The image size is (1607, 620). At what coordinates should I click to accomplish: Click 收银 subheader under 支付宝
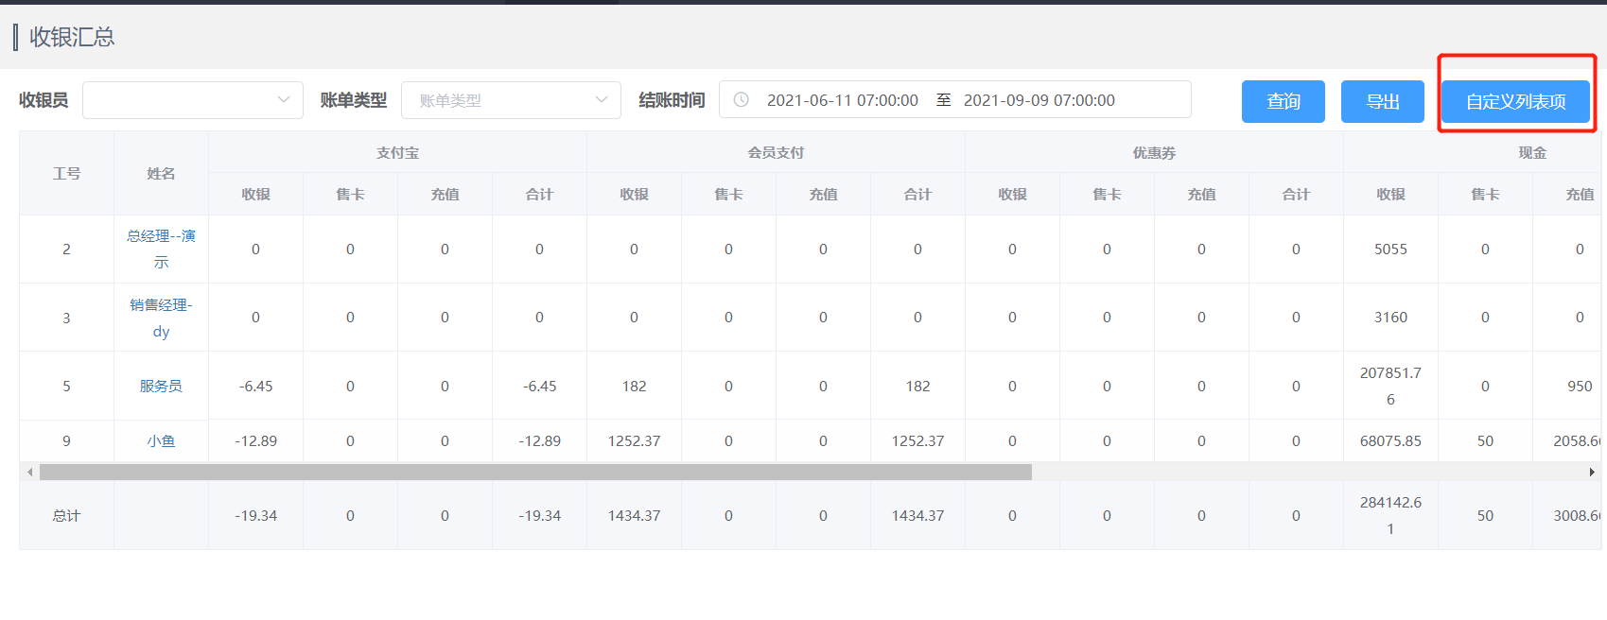click(x=255, y=194)
